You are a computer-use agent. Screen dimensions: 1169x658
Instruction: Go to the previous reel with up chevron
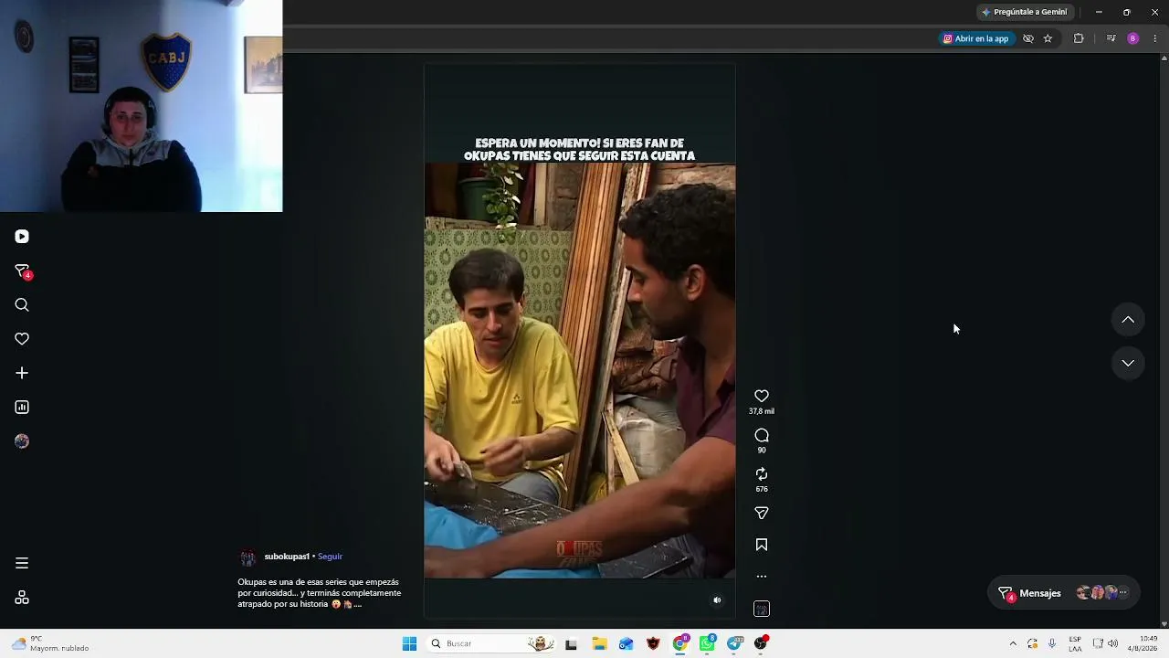(1128, 320)
